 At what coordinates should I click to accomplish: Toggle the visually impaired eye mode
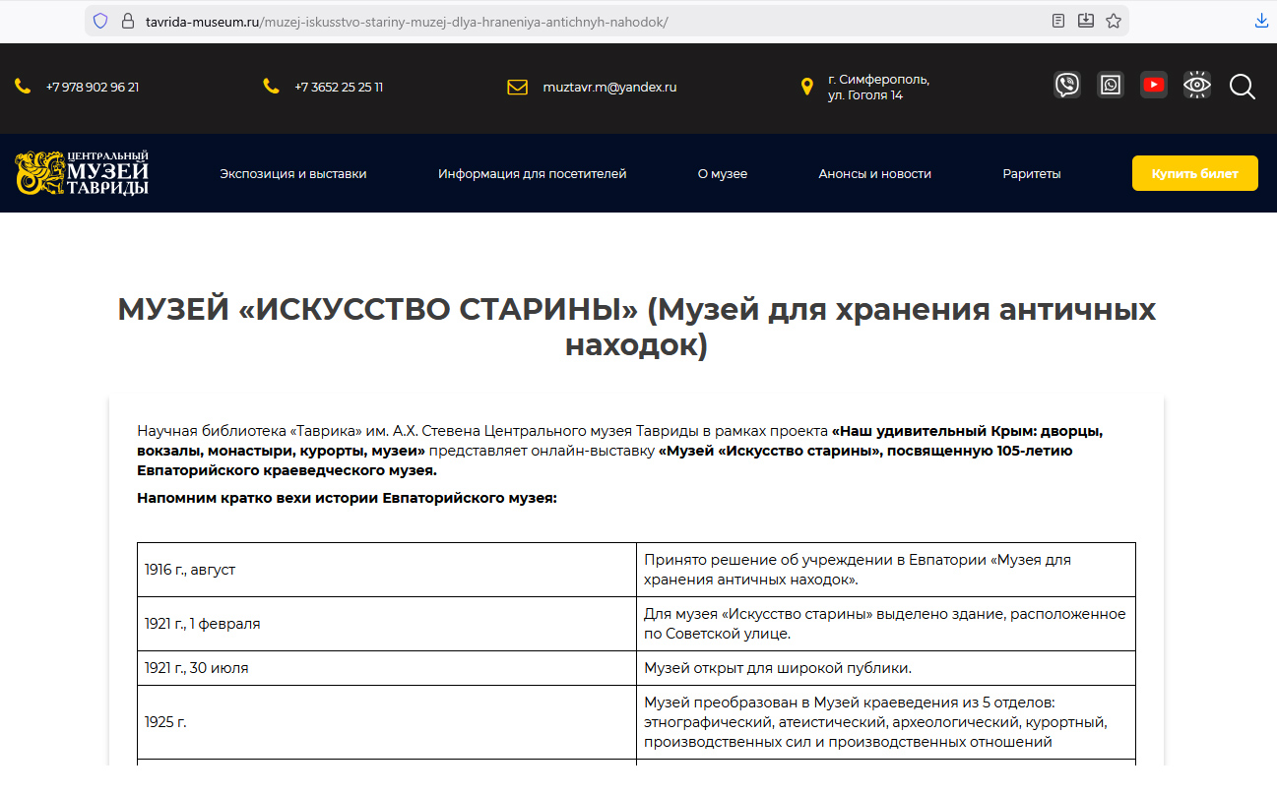(x=1197, y=86)
